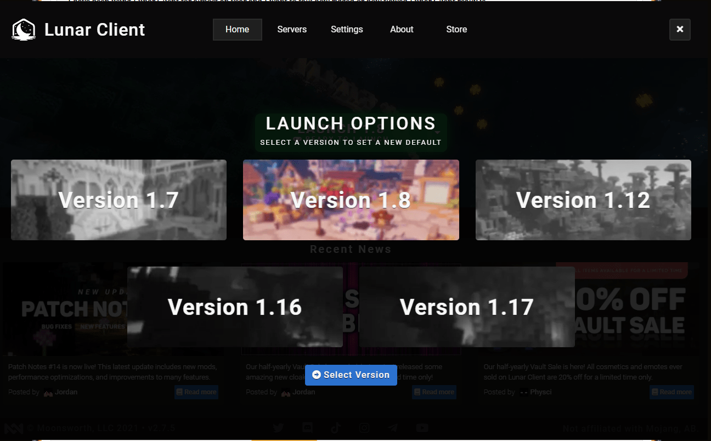The height and width of the screenshot is (441, 711).
Task: Click the LAUNCH OPTIONS heading
Action: pos(351,123)
